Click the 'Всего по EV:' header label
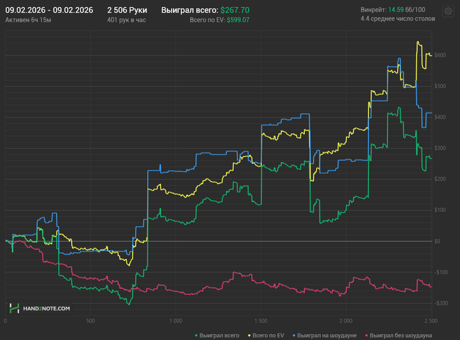This screenshot has height=340, width=460. (207, 20)
